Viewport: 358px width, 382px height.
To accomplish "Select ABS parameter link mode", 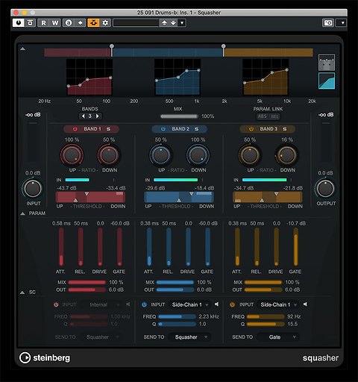I will pos(263,116).
